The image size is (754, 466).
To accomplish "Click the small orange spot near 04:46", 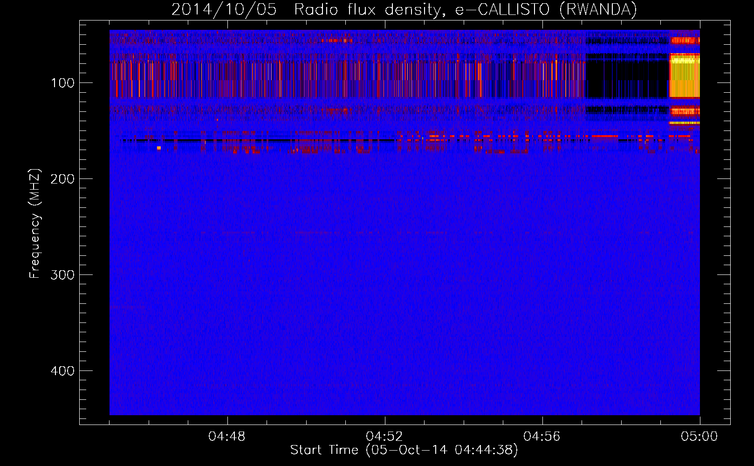I will click(159, 148).
